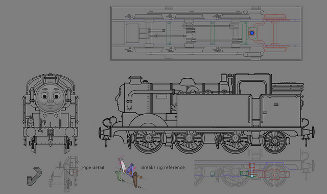Image resolution: width=327 pixels, height=194 pixels.
Task: Click the engine's face in the front view
Action: tap(50, 98)
